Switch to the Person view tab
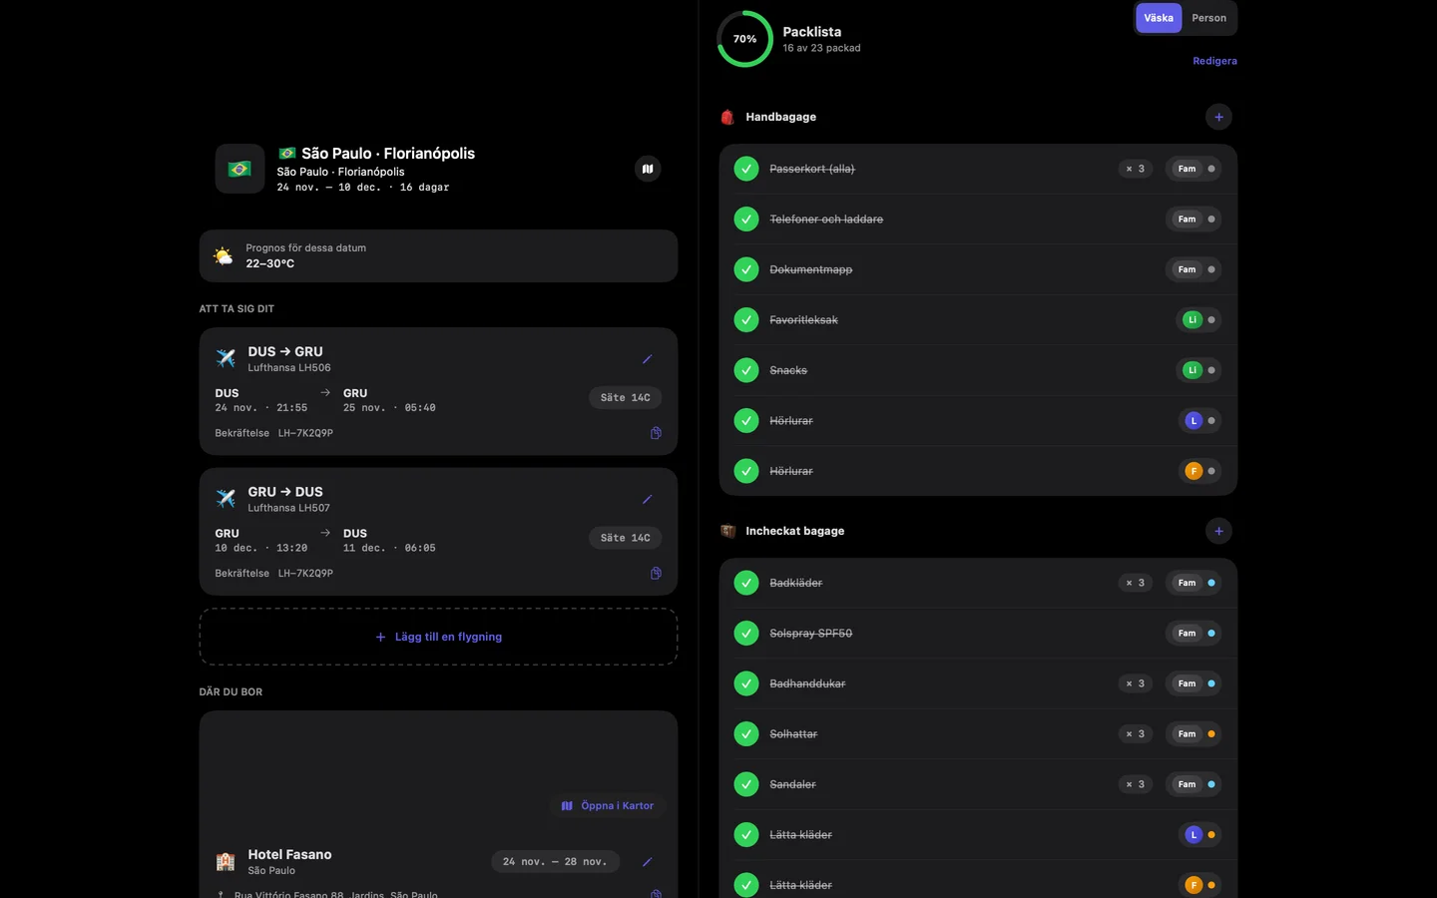Image resolution: width=1437 pixels, height=898 pixels. pyautogui.click(x=1208, y=18)
